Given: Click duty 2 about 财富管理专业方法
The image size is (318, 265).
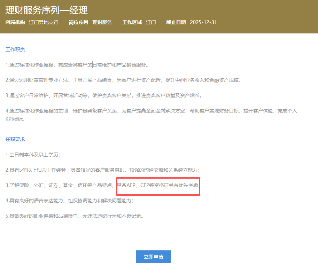Looking at the screenshot, I should pos(123,80).
